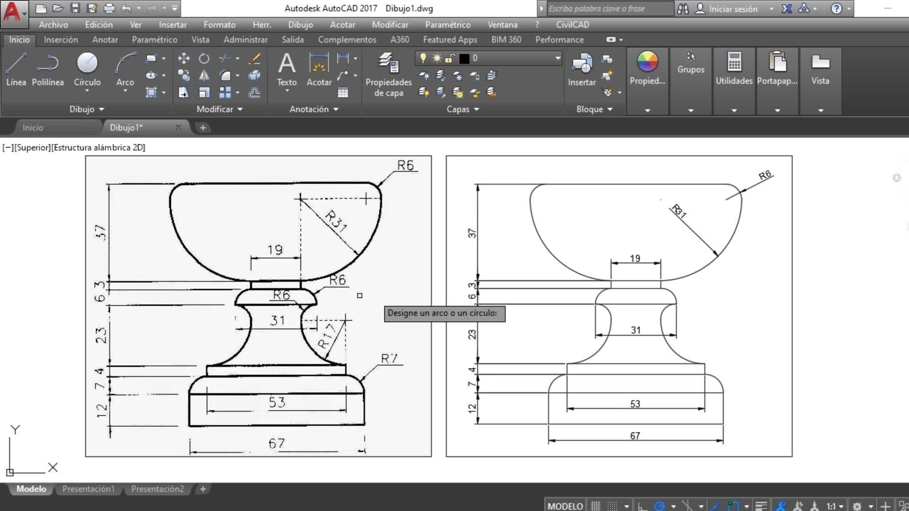Click Iniciar sesión to sign in
Viewport: 909px width, 511px height.
(x=733, y=9)
